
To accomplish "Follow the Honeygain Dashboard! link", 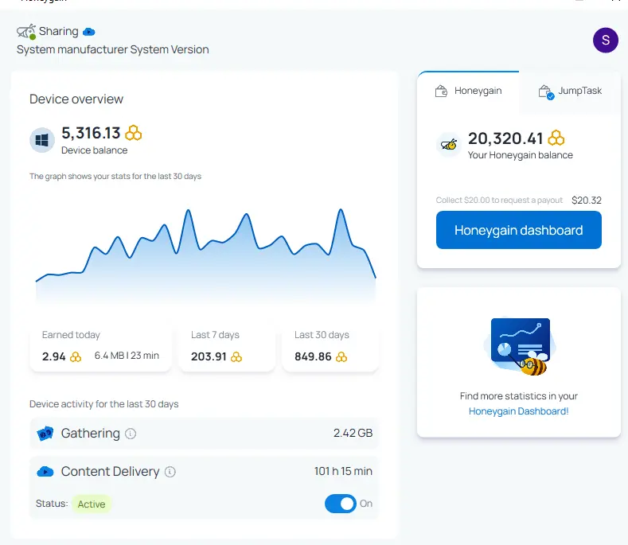I will [x=519, y=411].
